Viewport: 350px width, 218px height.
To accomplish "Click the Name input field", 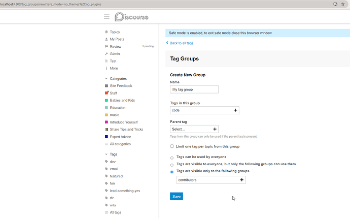I will 194,89.
